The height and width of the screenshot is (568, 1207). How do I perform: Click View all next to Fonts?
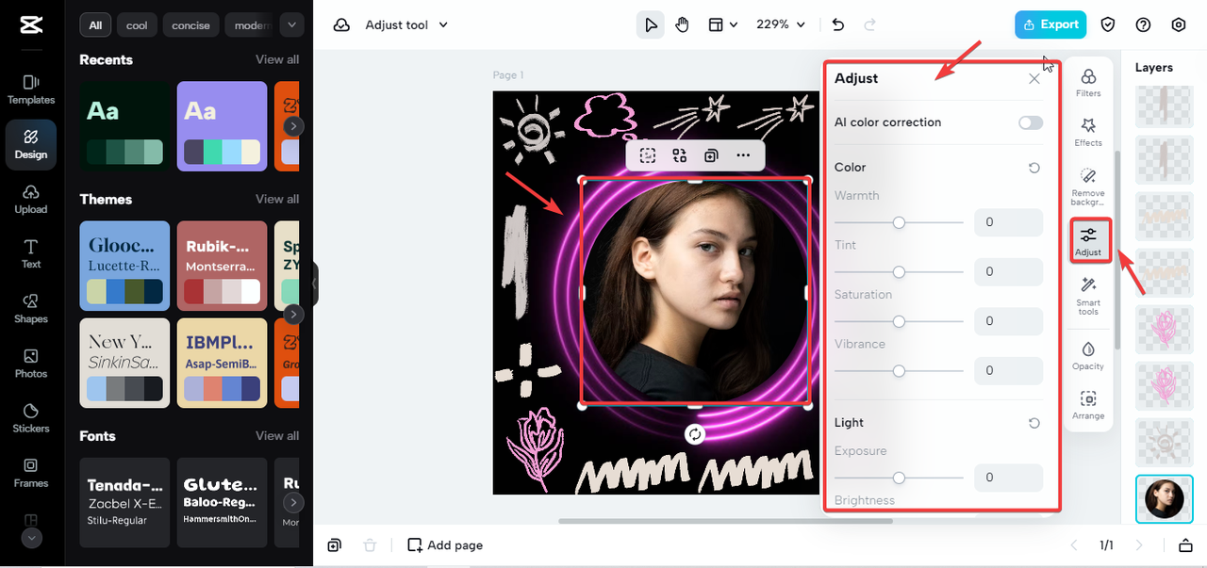coord(277,435)
